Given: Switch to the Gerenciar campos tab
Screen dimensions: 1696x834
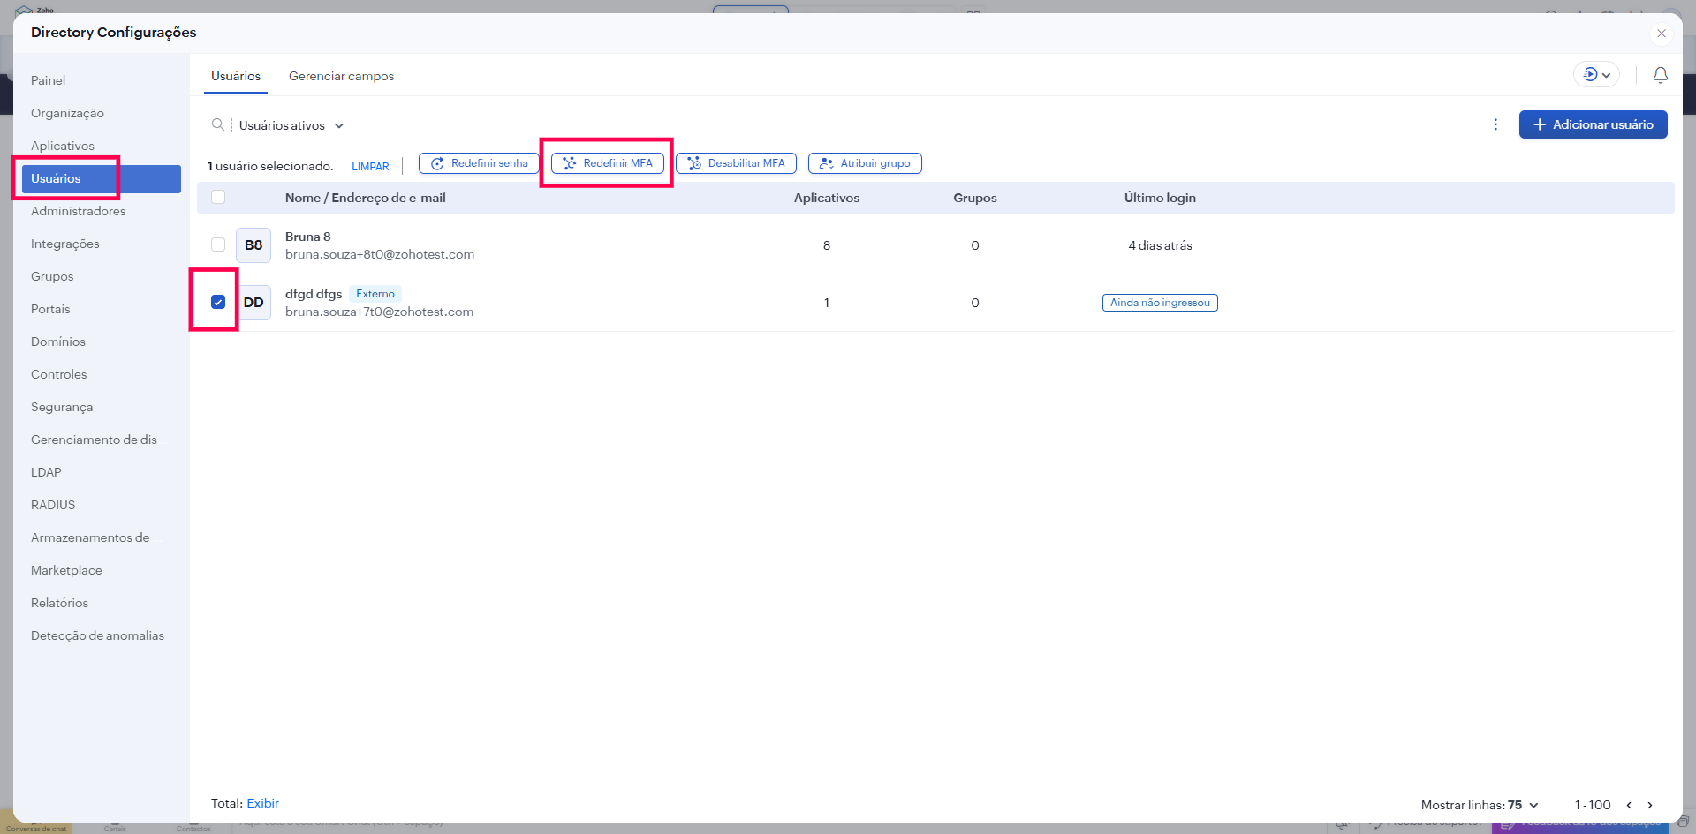Looking at the screenshot, I should click(x=341, y=76).
